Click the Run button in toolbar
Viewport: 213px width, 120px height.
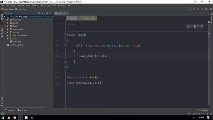pos(194,9)
